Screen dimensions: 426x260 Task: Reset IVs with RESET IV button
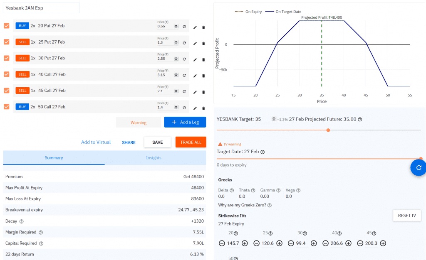(407, 216)
